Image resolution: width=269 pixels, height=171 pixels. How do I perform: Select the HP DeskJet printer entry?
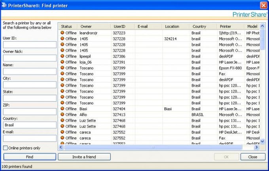pyautogui.click(x=230, y=132)
